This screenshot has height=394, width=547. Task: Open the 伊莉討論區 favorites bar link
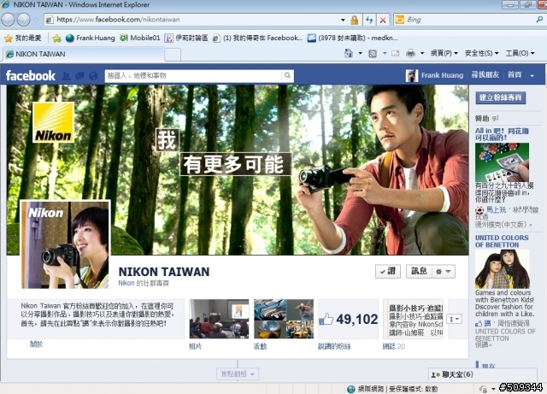click(186, 38)
